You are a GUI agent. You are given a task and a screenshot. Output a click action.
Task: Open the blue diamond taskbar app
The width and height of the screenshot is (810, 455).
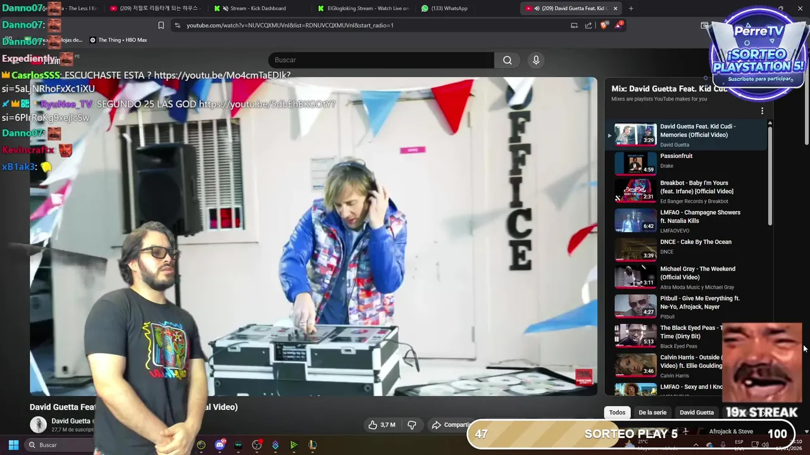[275, 445]
